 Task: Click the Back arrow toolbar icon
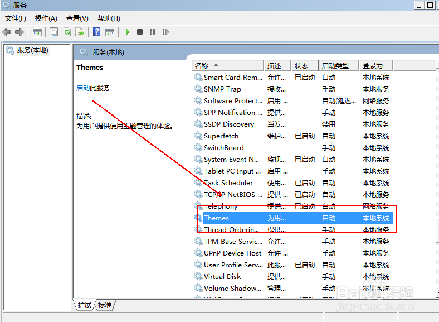point(7,32)
